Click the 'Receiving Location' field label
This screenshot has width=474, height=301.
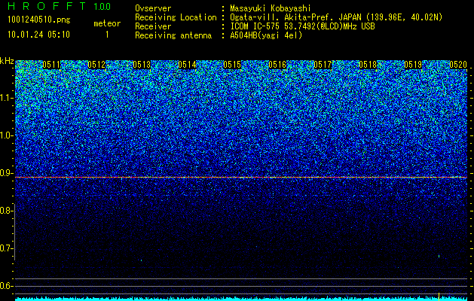click(x=176, y=17)
